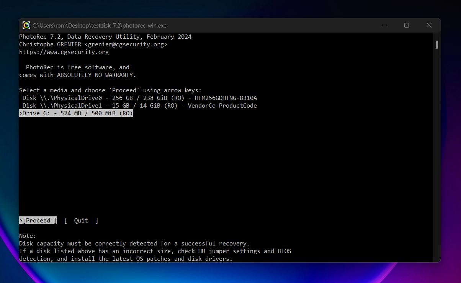Click the 'PhotoRec 7.2, Data Recovery Utility' line
The height and width of the screenshot is (283, 461).
coord(105,37)
